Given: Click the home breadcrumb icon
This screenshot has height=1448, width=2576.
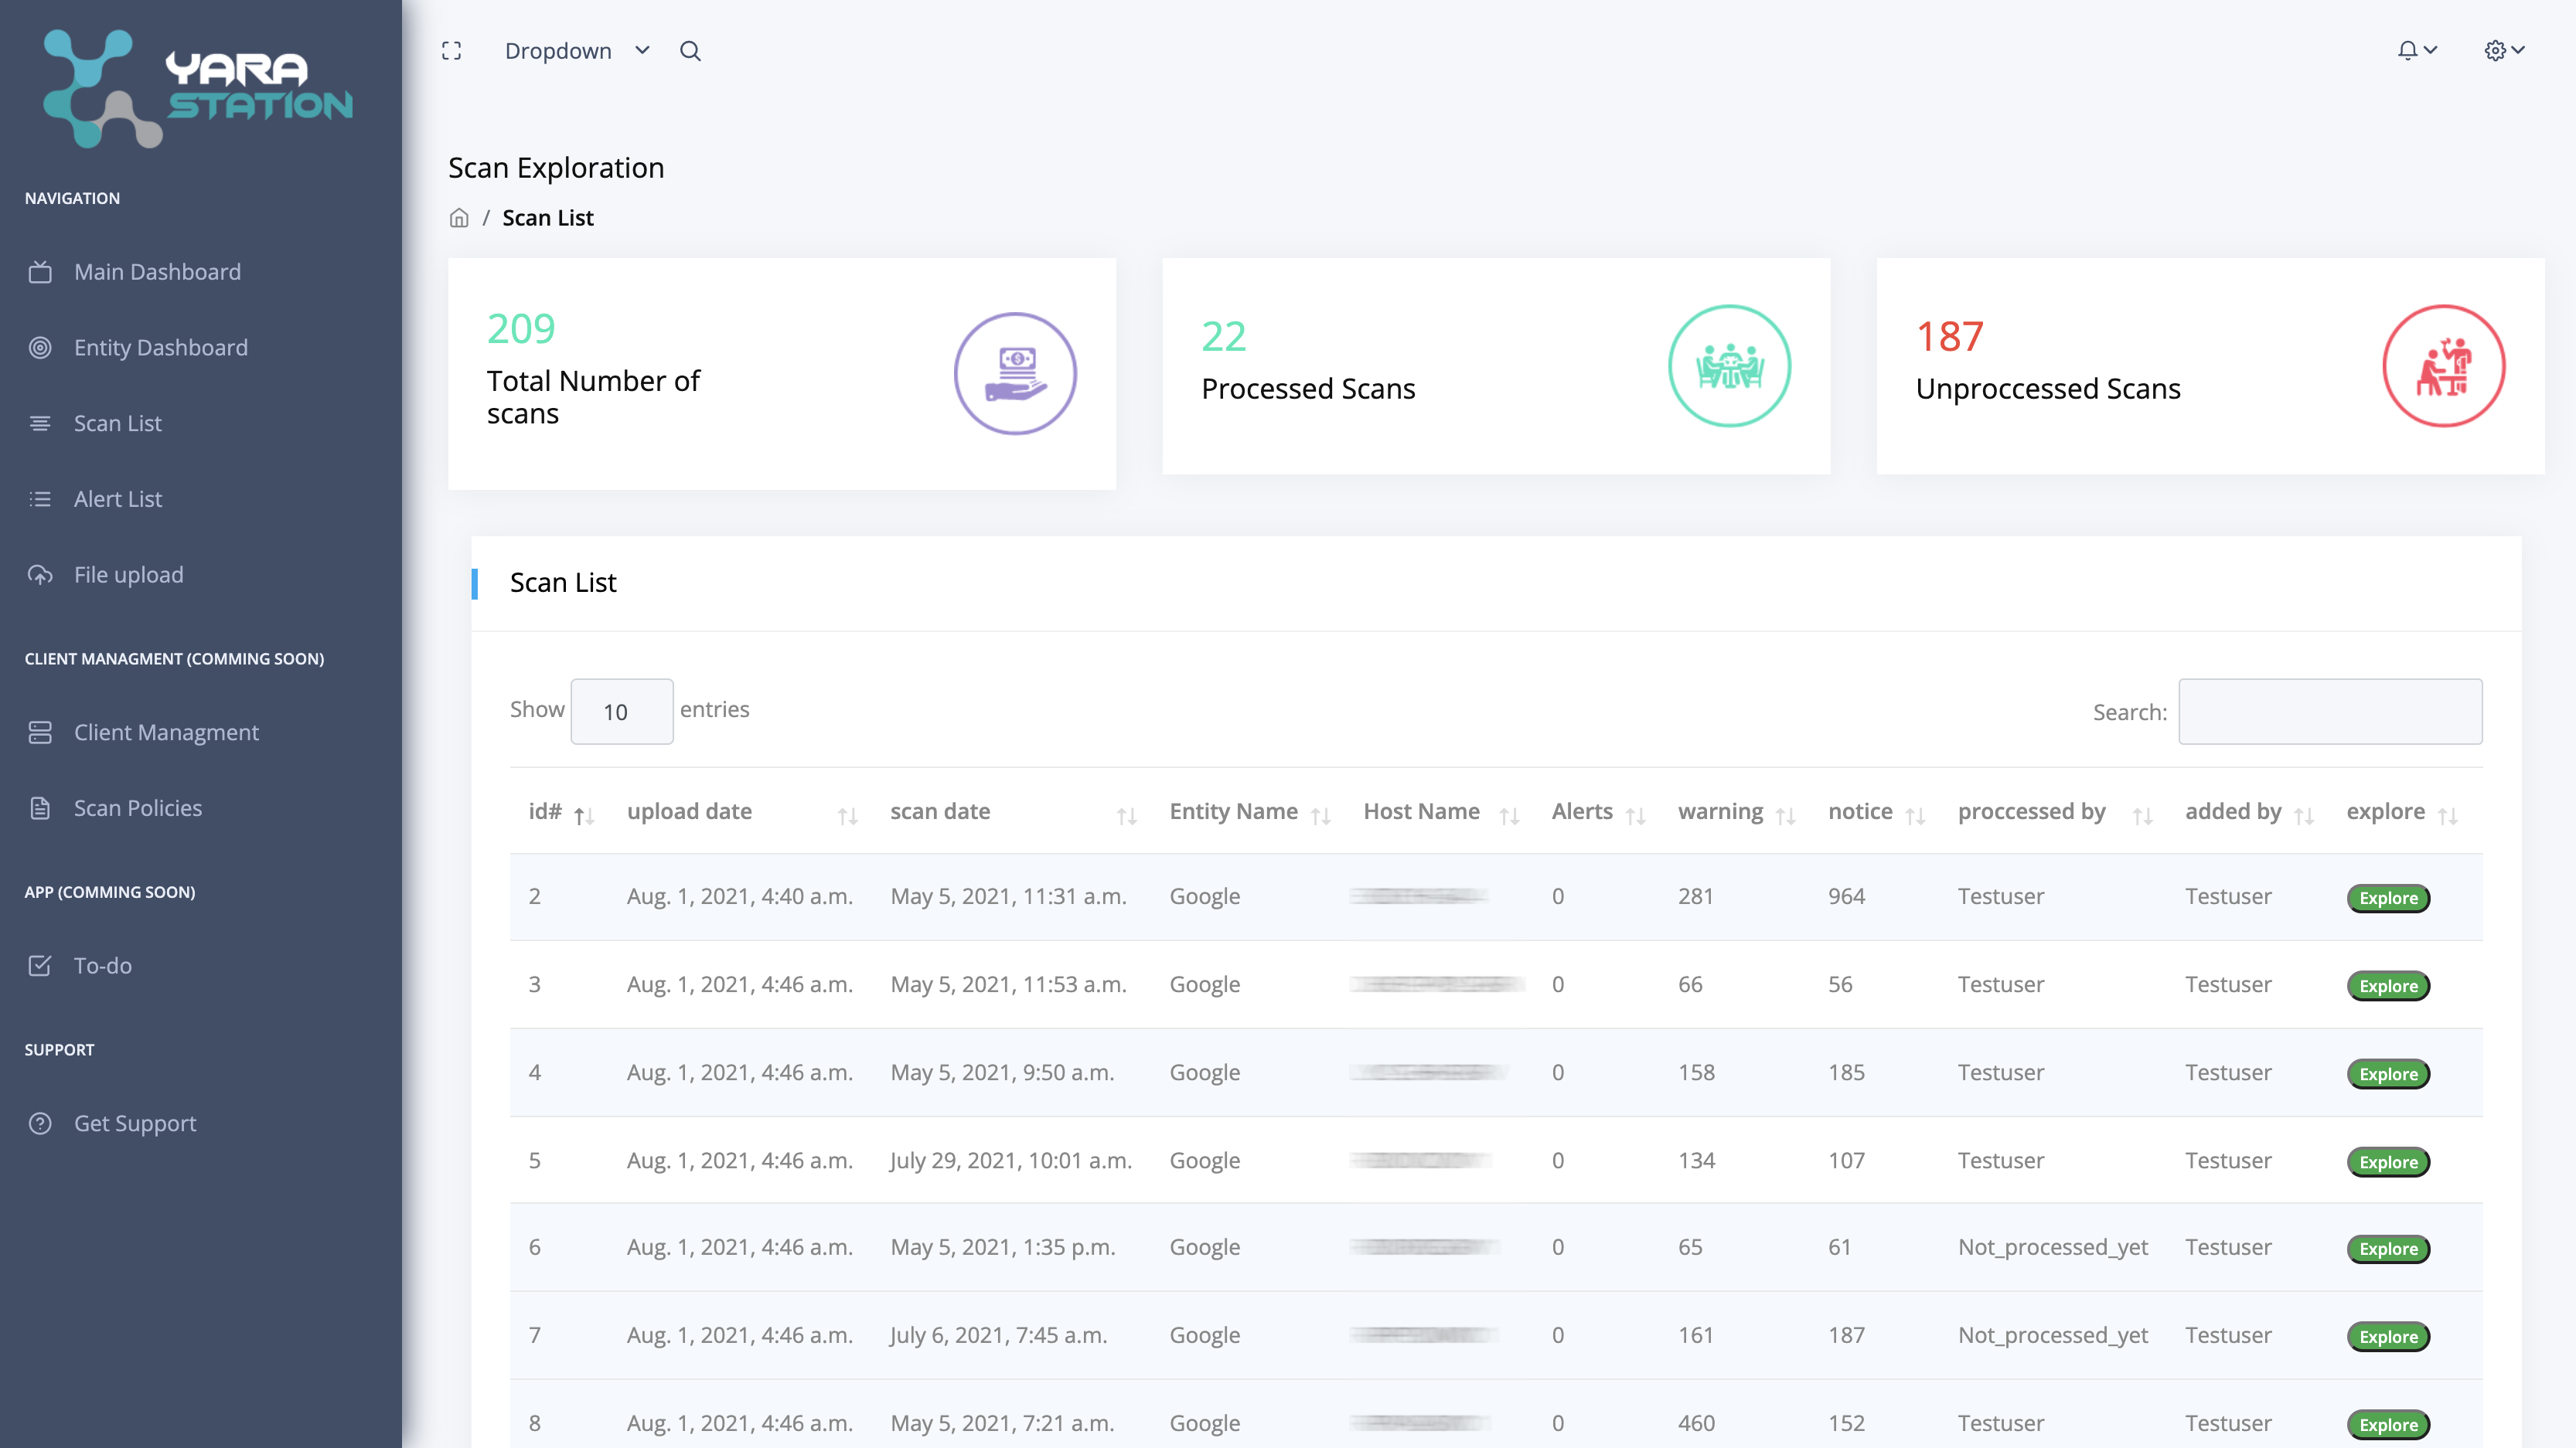Looking at the screenshot, I should tap(459, 218).
